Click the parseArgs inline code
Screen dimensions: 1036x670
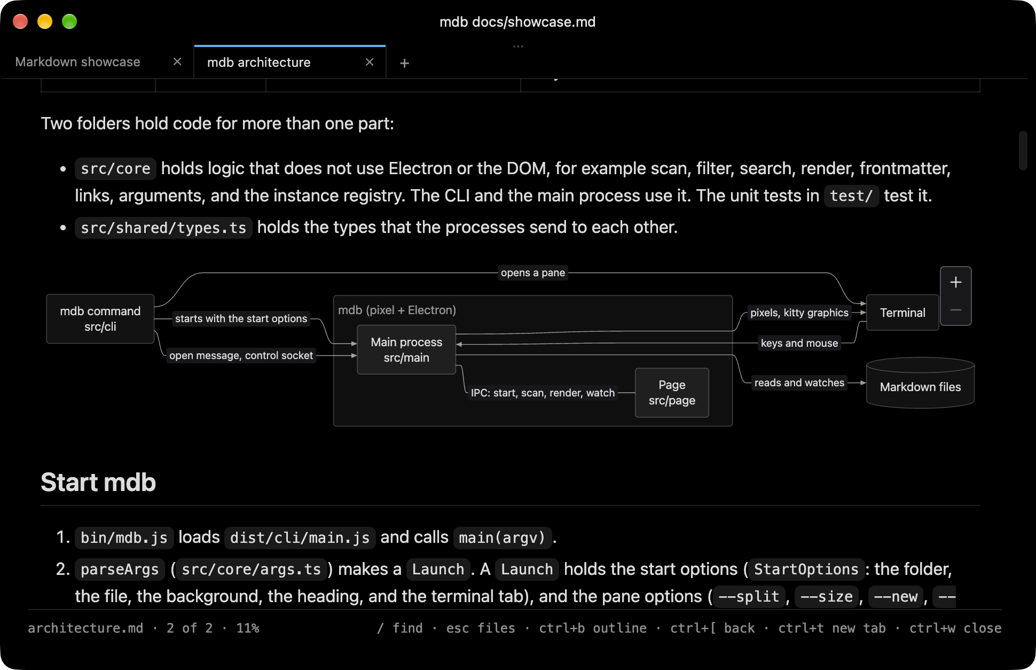(120, 570)
